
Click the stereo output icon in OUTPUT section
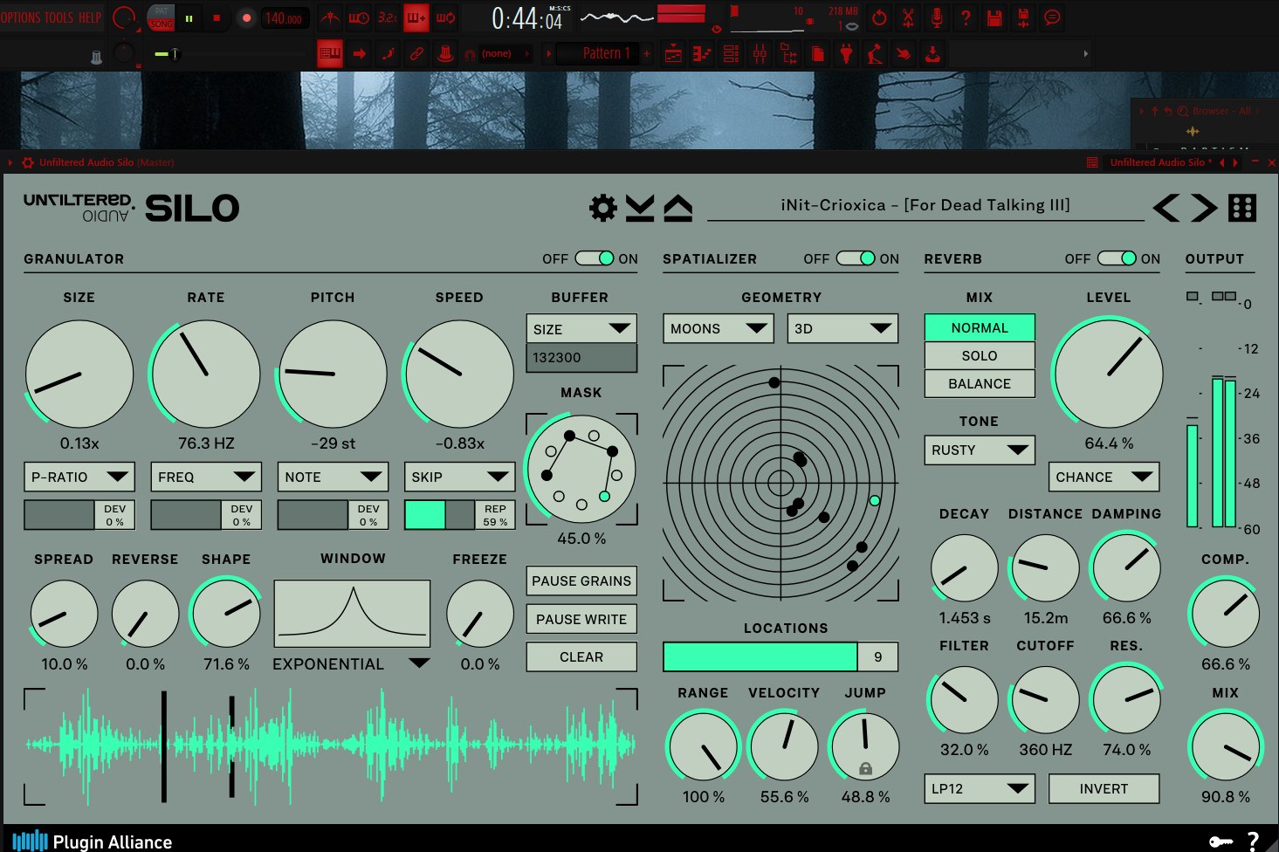tap(1224, 297)
